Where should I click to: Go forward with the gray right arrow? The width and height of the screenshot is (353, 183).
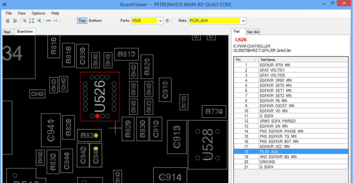[x=55, y=21]
